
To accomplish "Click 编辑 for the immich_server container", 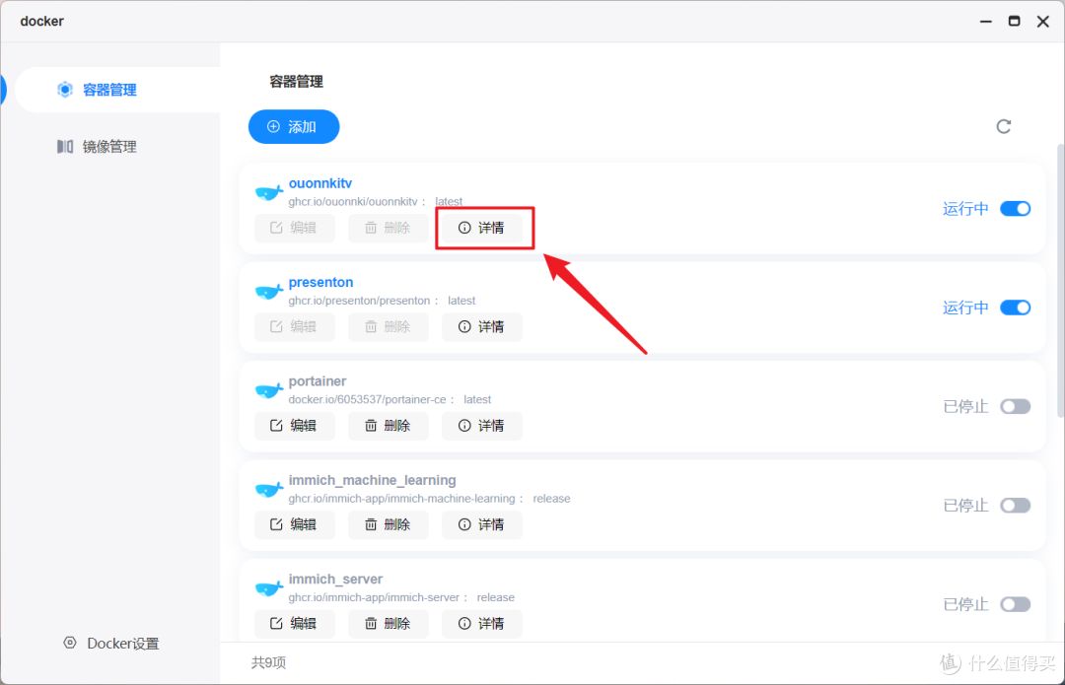I will click(294, 623).
